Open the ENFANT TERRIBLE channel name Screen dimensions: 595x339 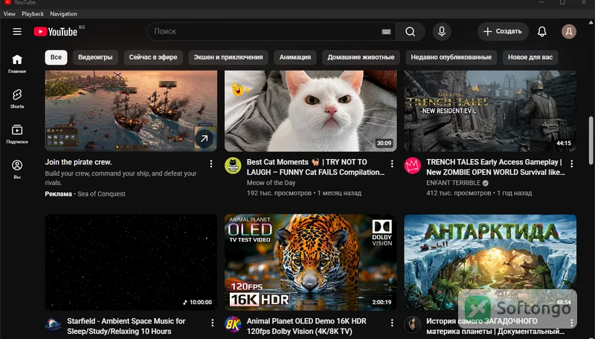coord(454,183)
